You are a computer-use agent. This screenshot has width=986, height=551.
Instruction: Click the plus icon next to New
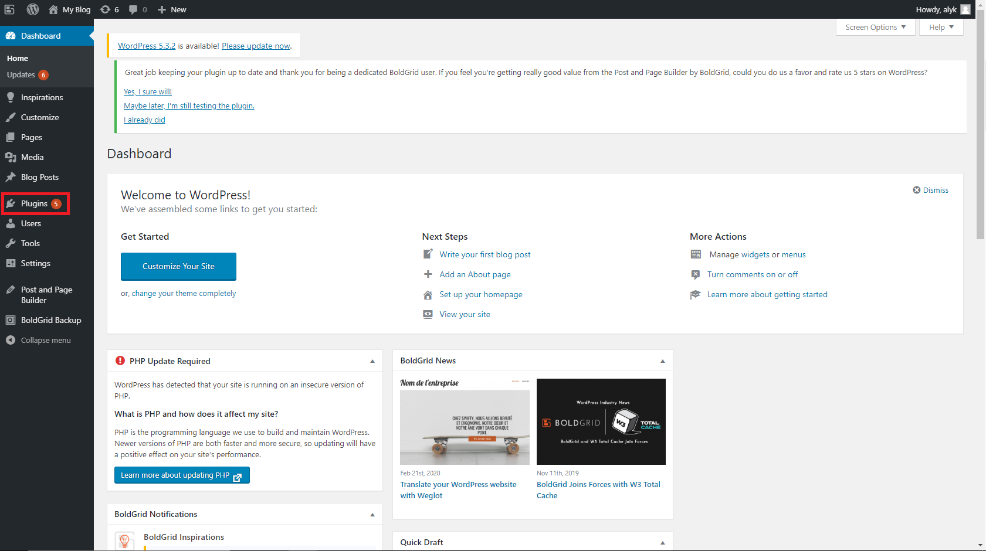tap(162, 9)
